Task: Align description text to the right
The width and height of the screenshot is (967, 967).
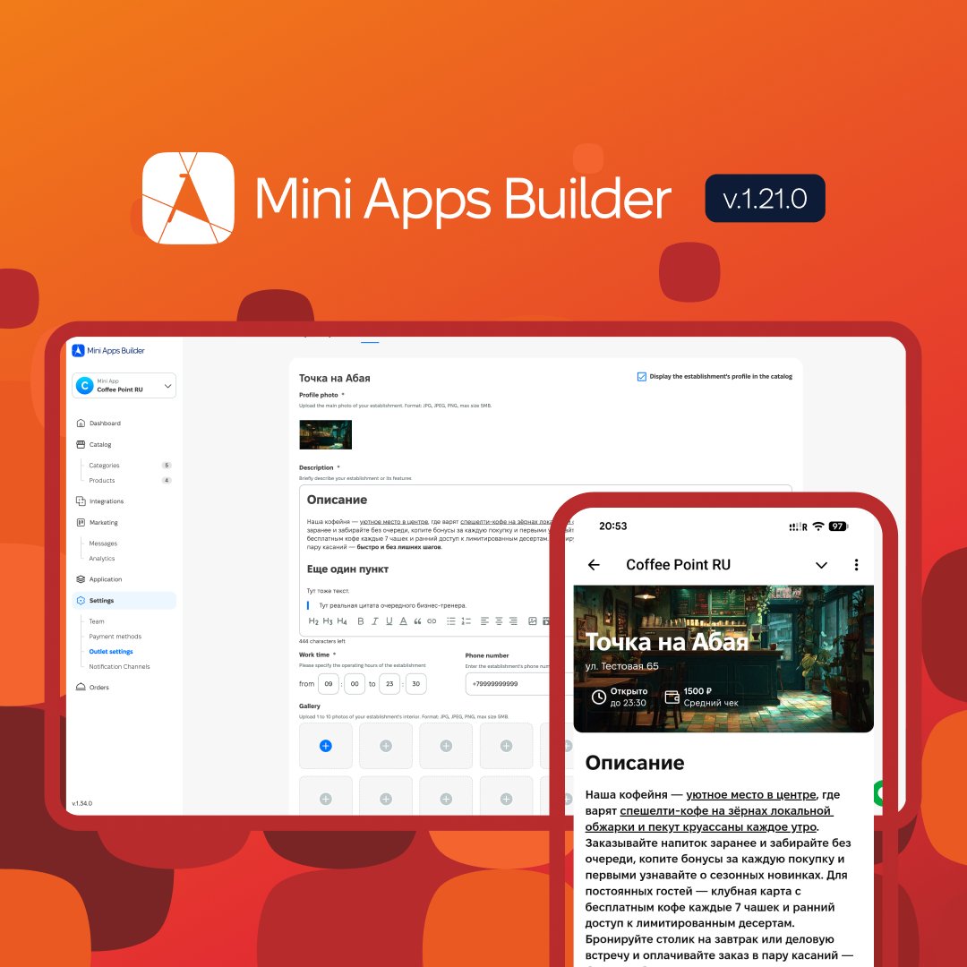Action: click(513, 621)
